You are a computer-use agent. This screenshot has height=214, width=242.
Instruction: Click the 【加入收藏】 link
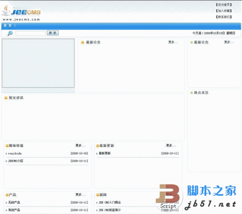click(224, 11)
